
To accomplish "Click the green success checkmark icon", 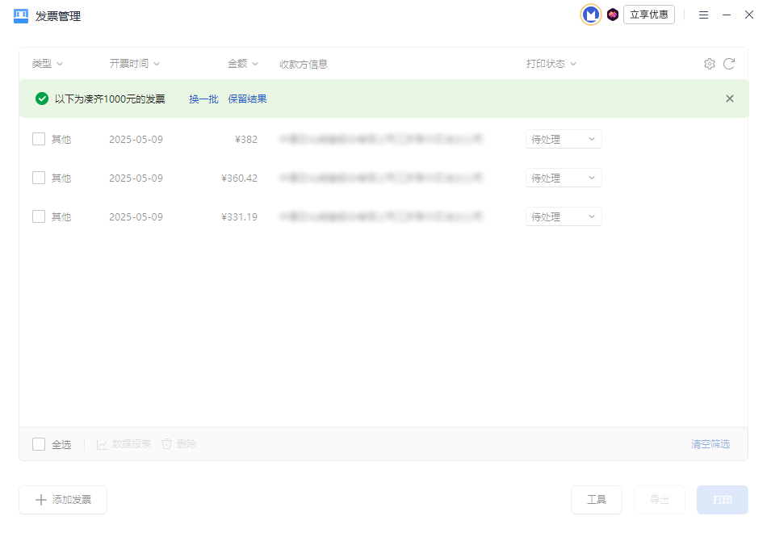I will point(42,99).
